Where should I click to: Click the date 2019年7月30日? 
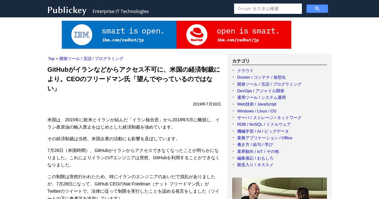(207, 104)
